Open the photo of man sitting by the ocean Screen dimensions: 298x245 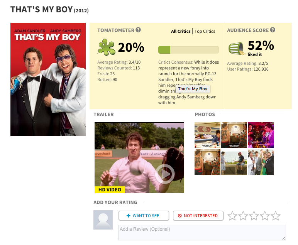point(234,162)
